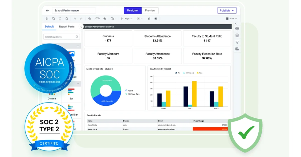Open the image manager icon in right rail
This screenshot has width=301, height=157.
tap(237, 49)
